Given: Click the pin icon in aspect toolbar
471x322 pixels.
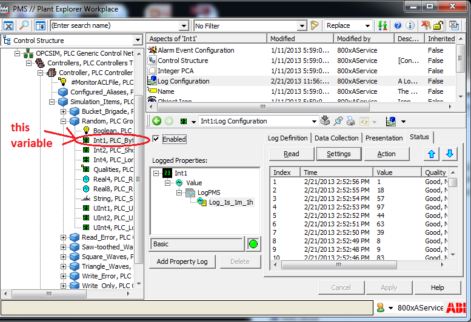Looking at the screenshot, I should (x=338, y=121).
